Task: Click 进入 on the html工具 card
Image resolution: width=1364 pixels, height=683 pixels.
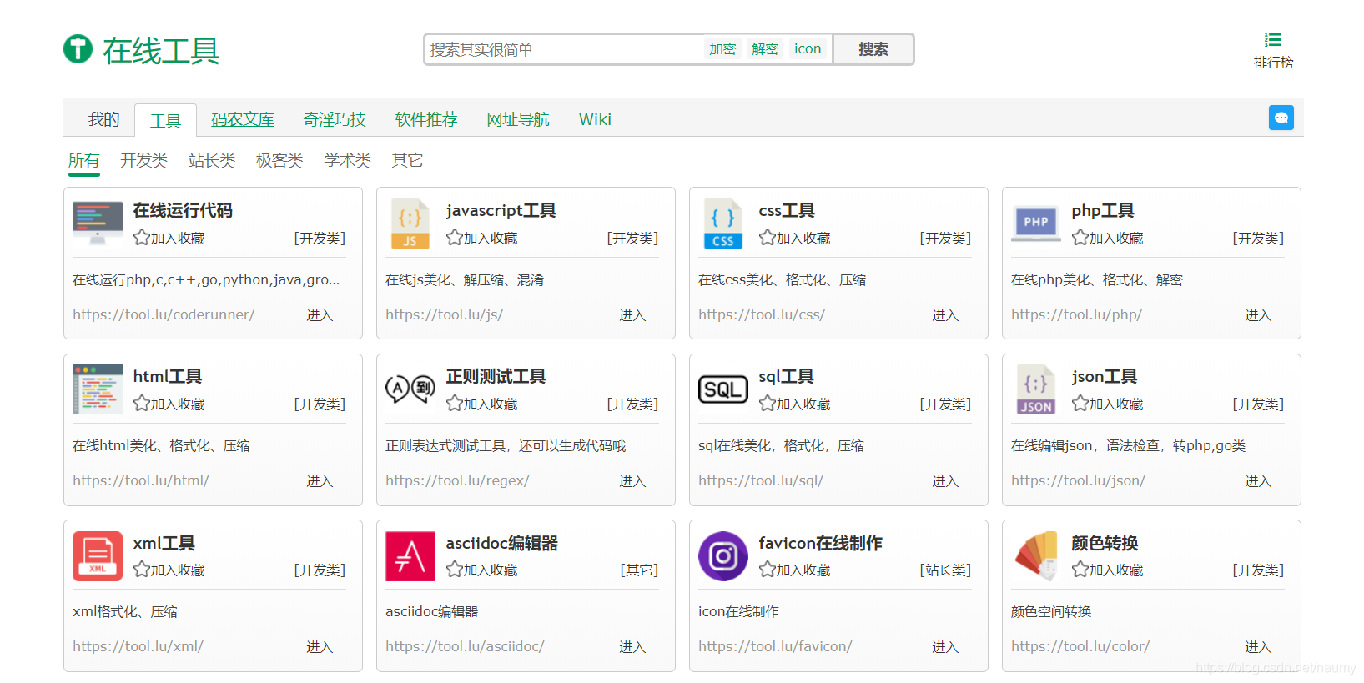Action: (320, 481)
